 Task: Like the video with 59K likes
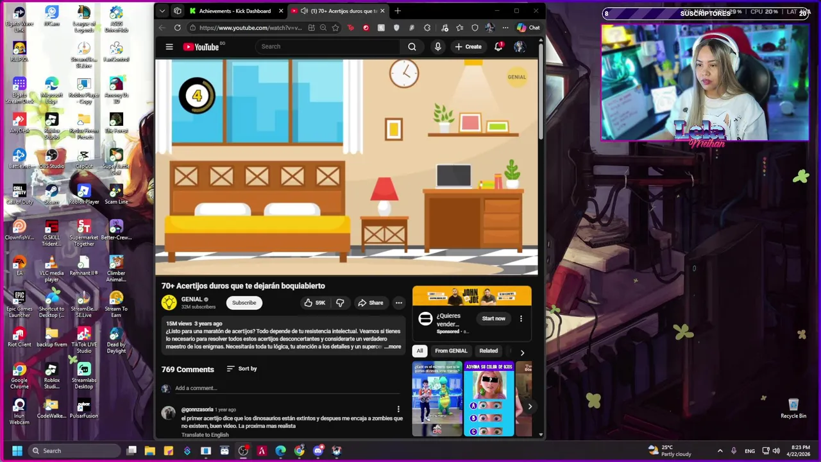315,303
